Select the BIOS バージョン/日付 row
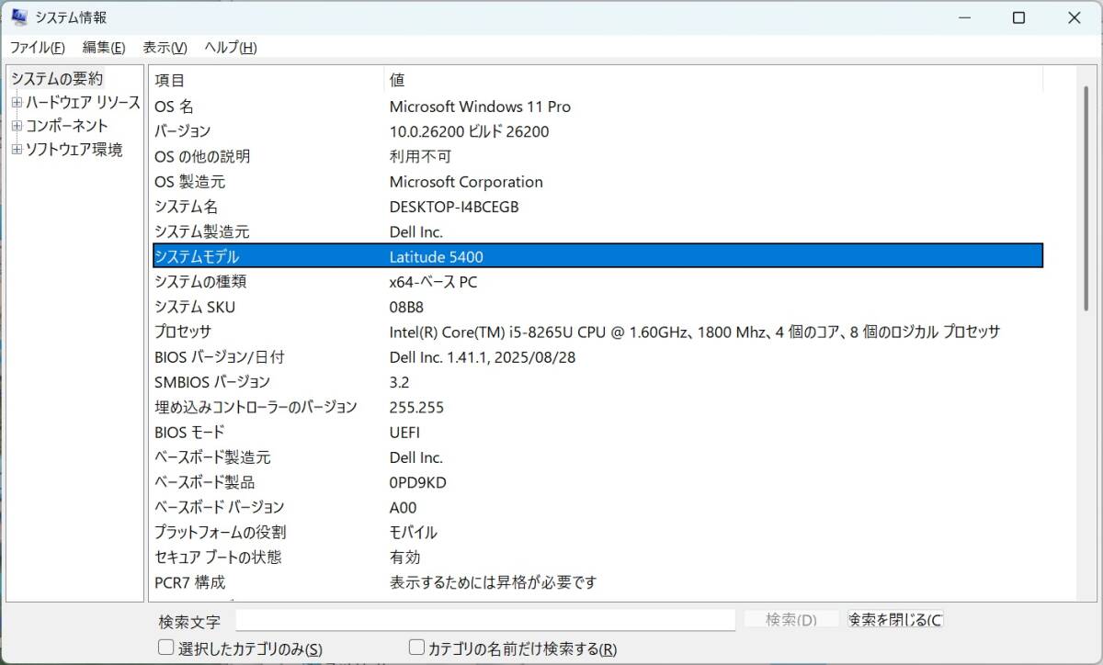 pos(597,357)
